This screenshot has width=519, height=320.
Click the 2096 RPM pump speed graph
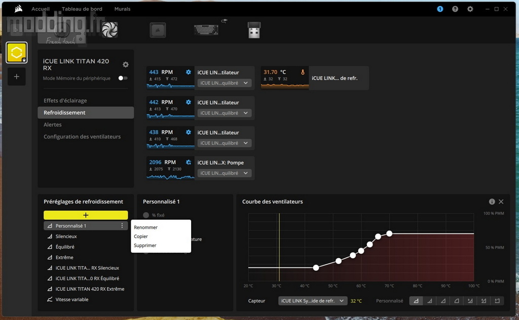click(x=170, y=177)
